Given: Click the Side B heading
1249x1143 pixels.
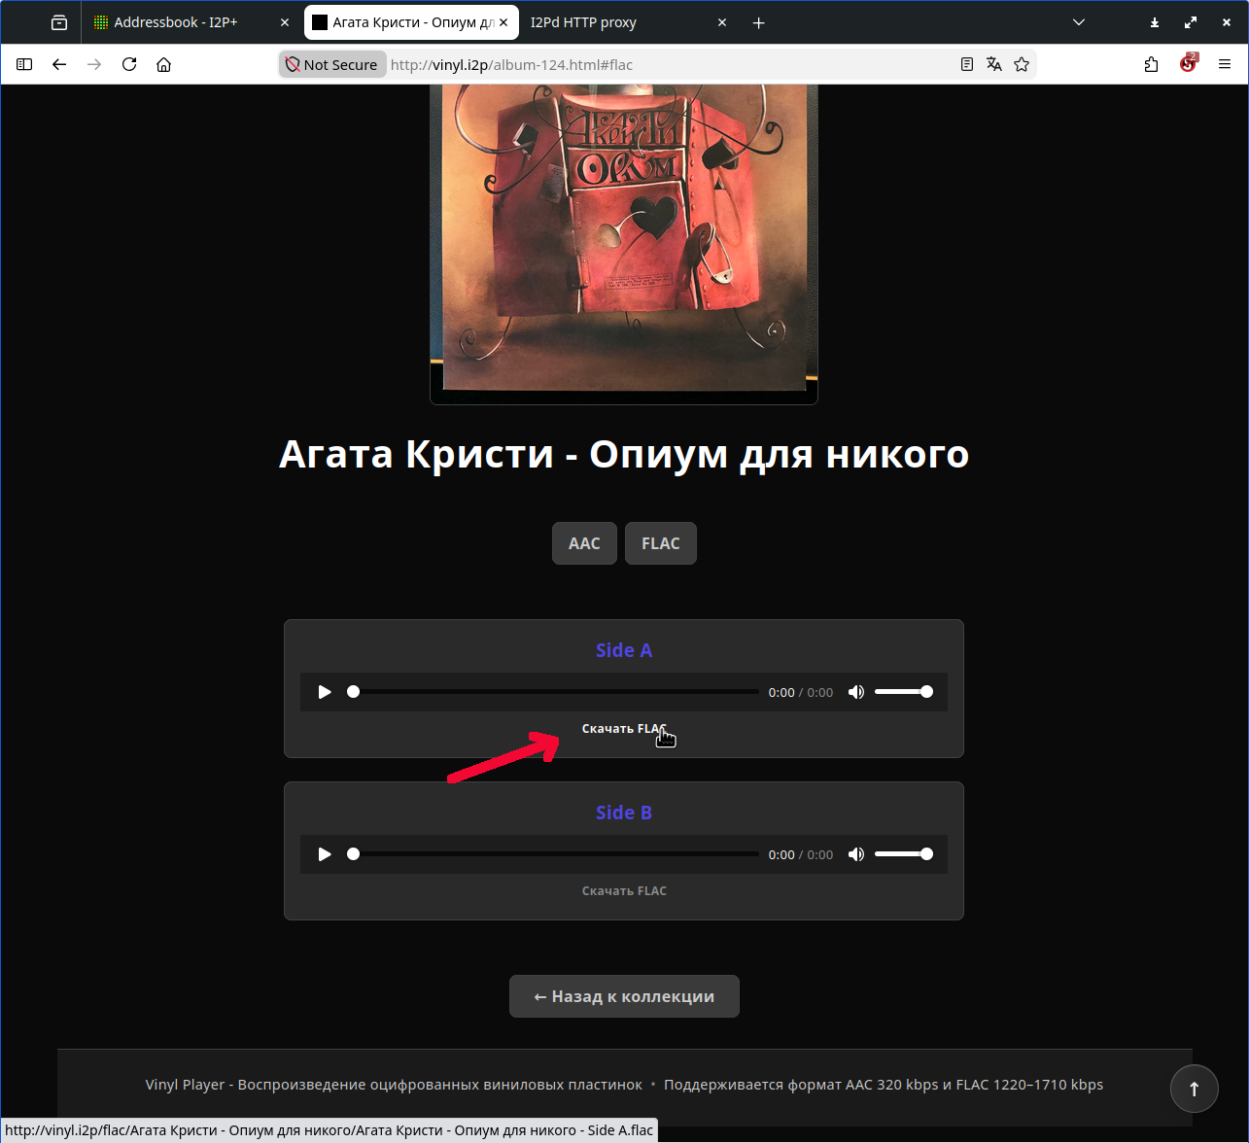Looking at the screenshot, I should 624,813.
